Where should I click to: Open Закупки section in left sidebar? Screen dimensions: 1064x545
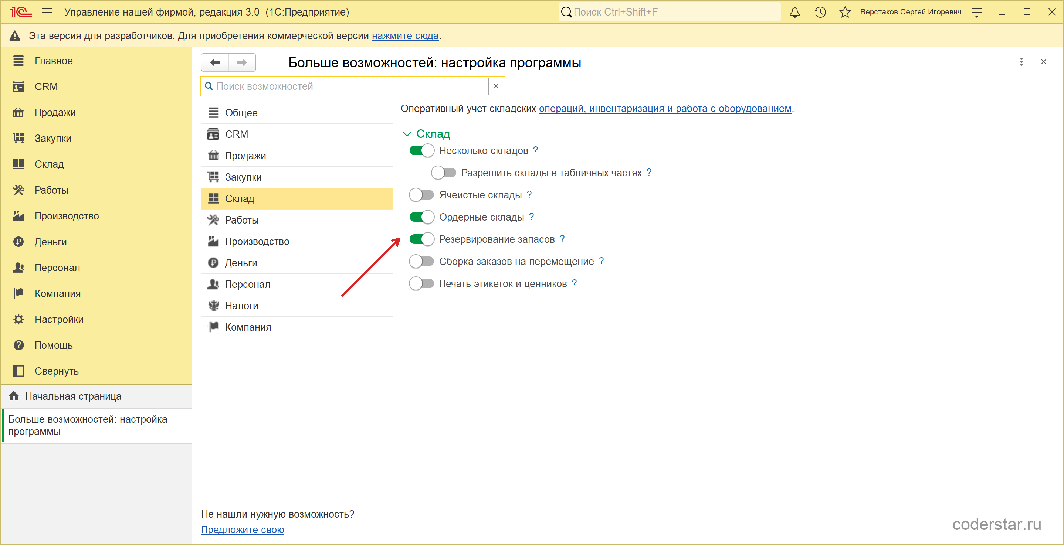(x=96, y=138)
